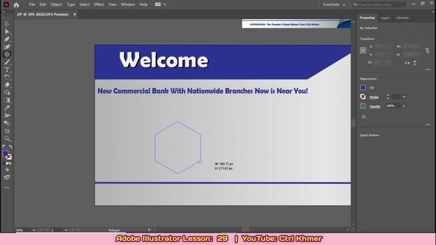The height and width of the screenshot is (245, 436).
Task: Select the Direct Selection tool
Action: (x=7, y=31)
